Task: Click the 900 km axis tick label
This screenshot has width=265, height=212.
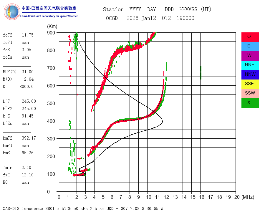Action: pyautogui.click(x=51, y=33)
